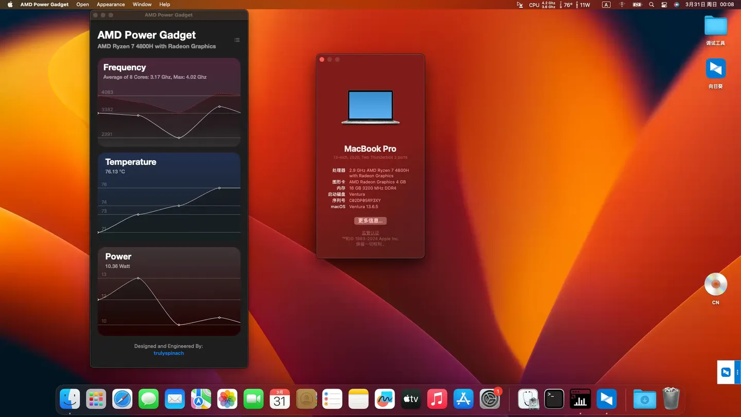741x417 pixels.
Task: Open the Appearance menu
Action: pos(111,4)
